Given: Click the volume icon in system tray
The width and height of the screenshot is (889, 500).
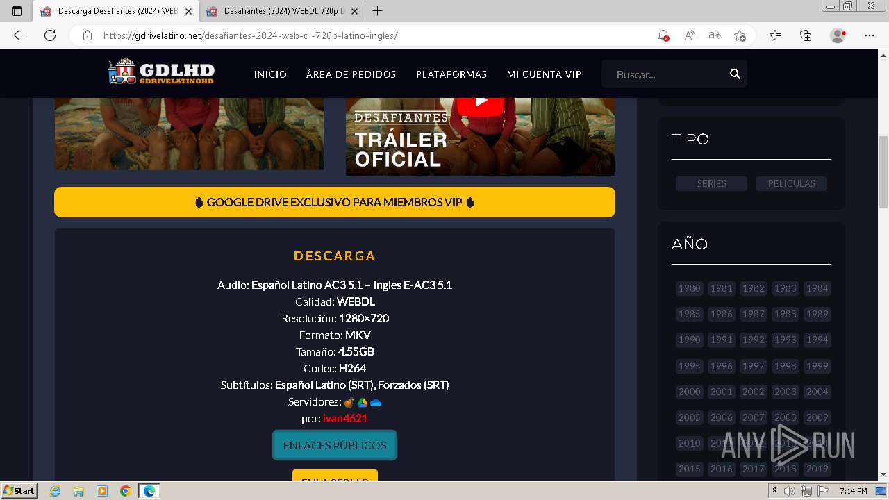Looking at the screenshot, I should coord(790,491).
